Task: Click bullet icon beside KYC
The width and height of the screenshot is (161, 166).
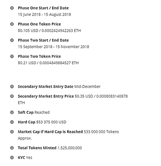Action: [12, 158]
